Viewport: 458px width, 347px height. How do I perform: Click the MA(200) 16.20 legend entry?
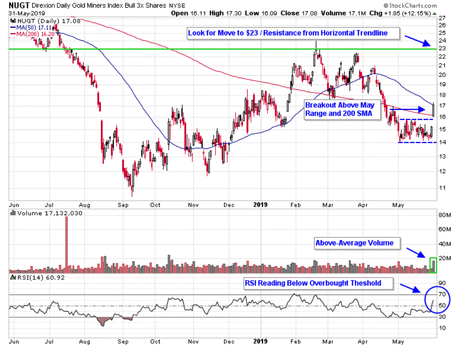click(32, 34)
